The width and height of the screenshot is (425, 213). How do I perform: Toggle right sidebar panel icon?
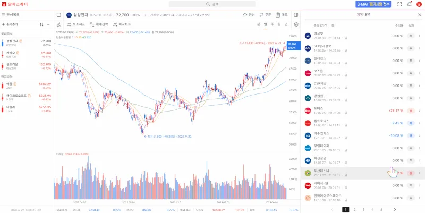(x=296, y=15)
